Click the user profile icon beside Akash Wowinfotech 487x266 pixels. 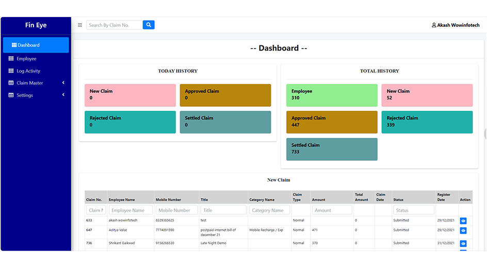click(x=434, y=25)
